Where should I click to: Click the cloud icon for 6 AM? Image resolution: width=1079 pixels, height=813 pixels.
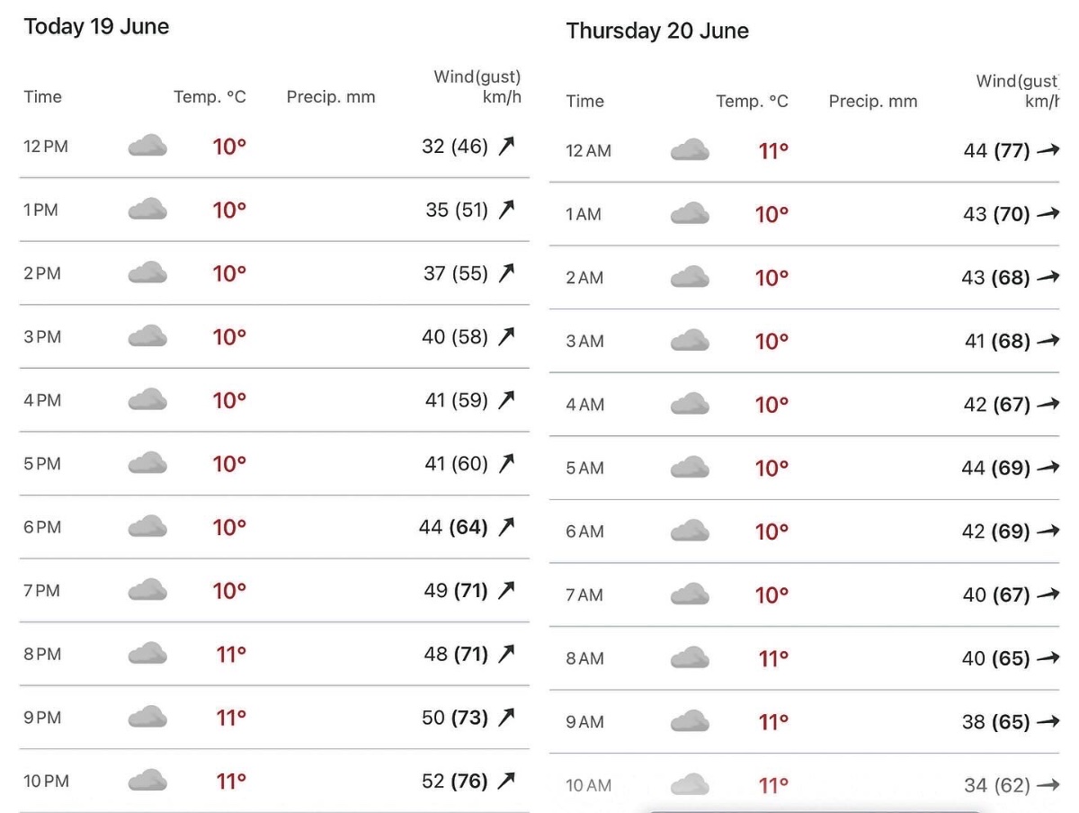(x=690, y=531)
